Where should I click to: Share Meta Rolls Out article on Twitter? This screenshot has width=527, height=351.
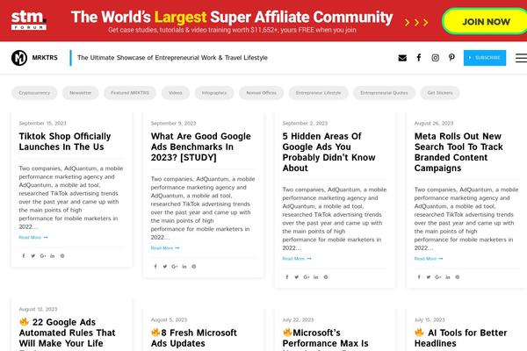pos(429,277)
